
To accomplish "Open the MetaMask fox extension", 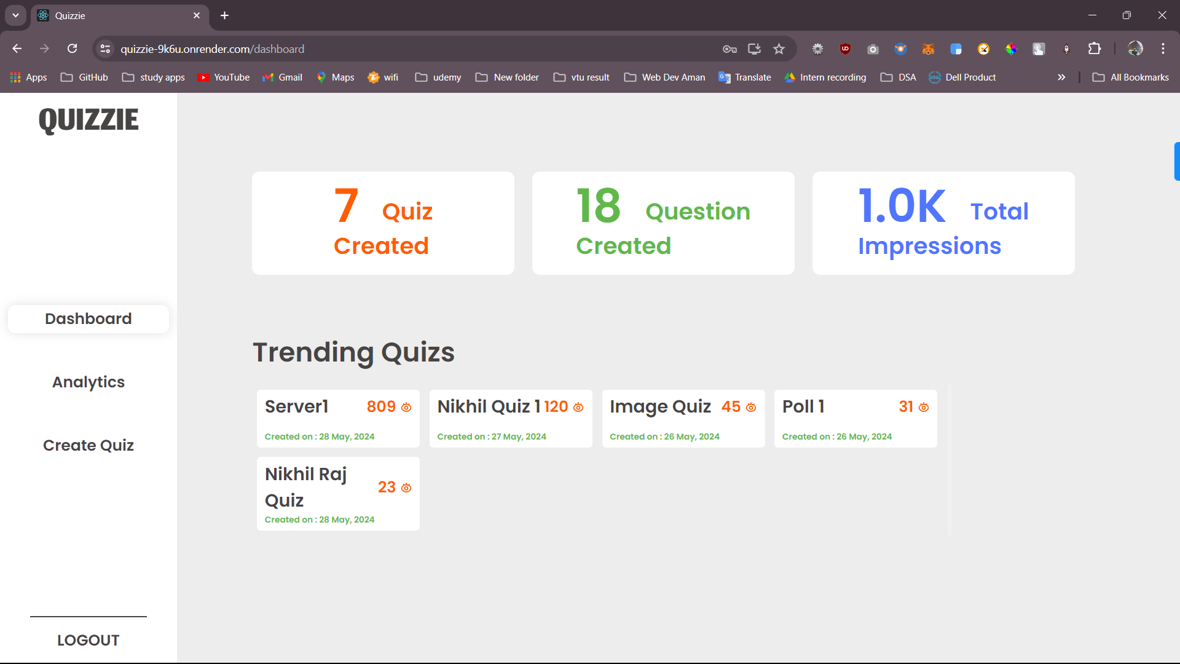I will pyautogui.click(x=928, y=49).
